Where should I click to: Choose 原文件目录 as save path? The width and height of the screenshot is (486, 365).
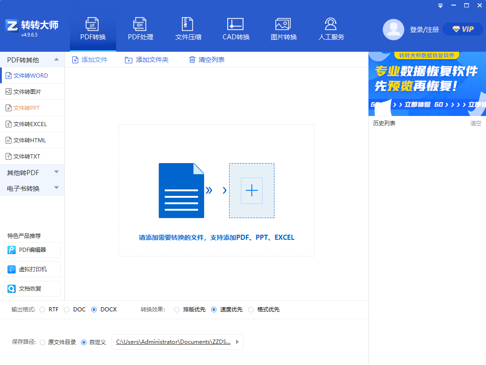click(42, 342)
